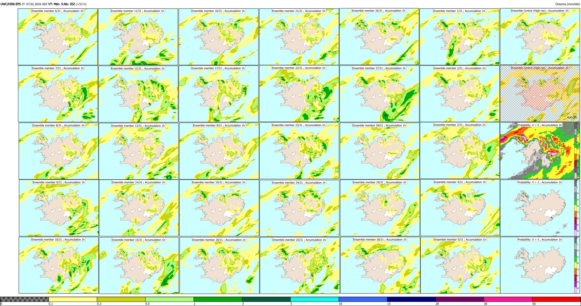
Task: Select the Ensemble member 12/31 map
Action: (138, 94)
